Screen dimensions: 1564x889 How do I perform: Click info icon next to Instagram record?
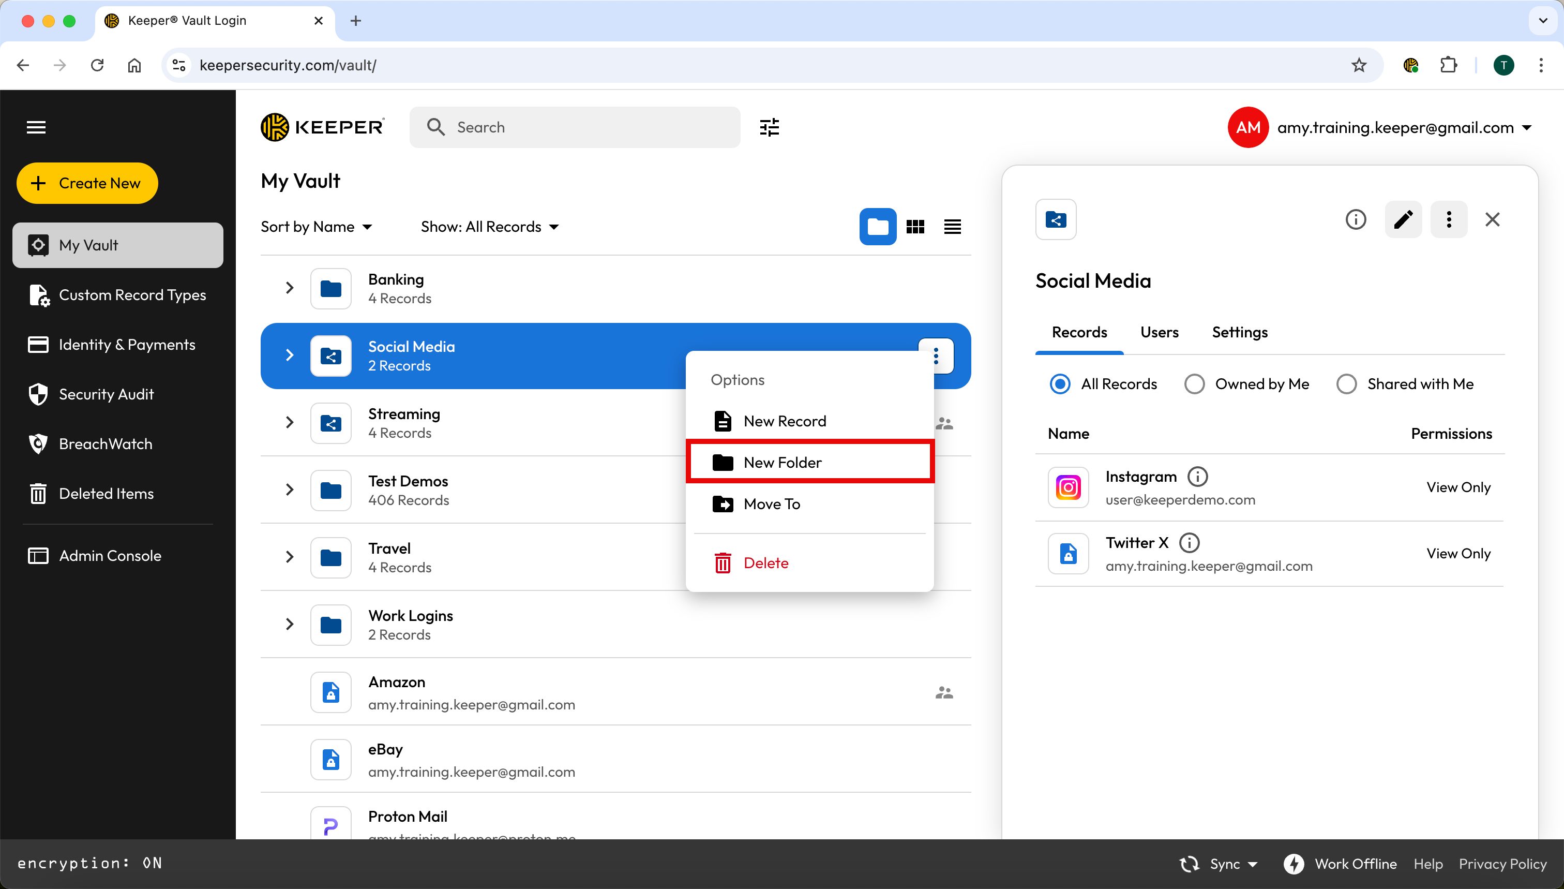1197,476
